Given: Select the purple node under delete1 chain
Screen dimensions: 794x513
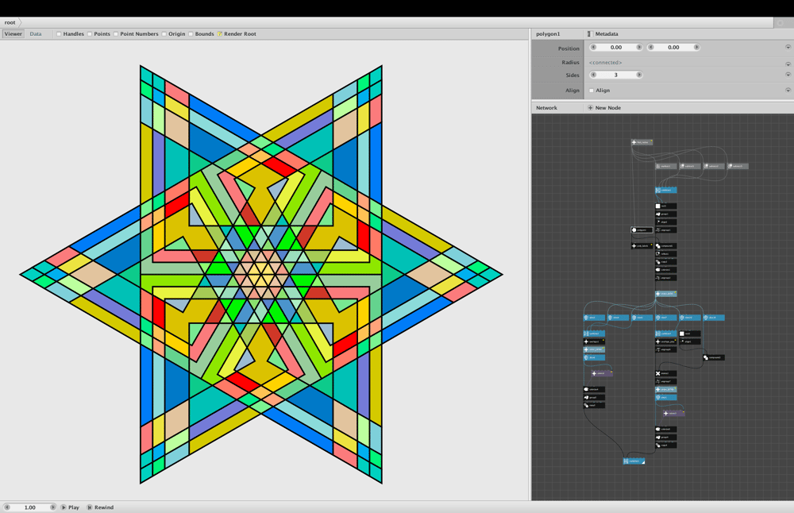Looking at the screenshot, I should pos(673,413).
